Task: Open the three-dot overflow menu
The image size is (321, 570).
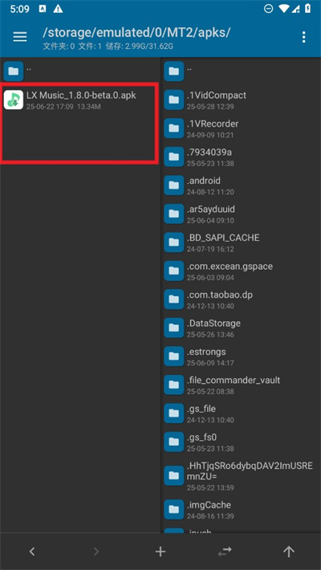Action: point(303,37)
